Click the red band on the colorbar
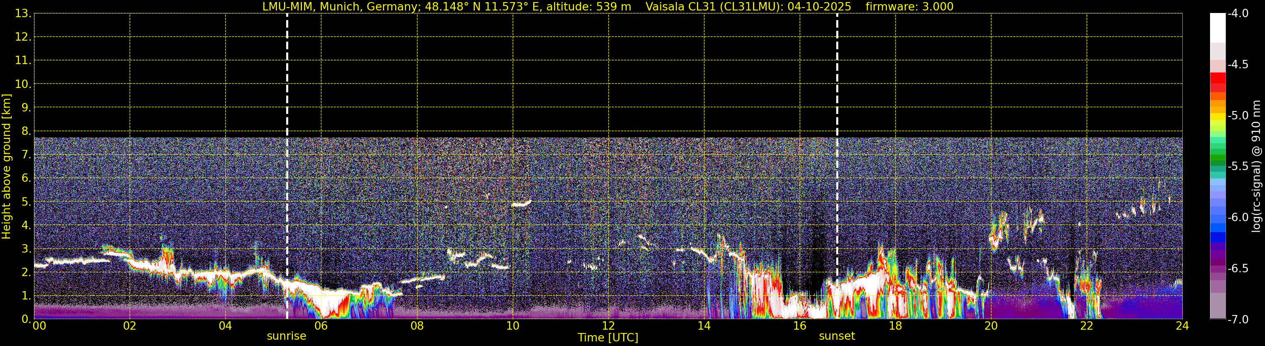 [x=1217, y=78]
